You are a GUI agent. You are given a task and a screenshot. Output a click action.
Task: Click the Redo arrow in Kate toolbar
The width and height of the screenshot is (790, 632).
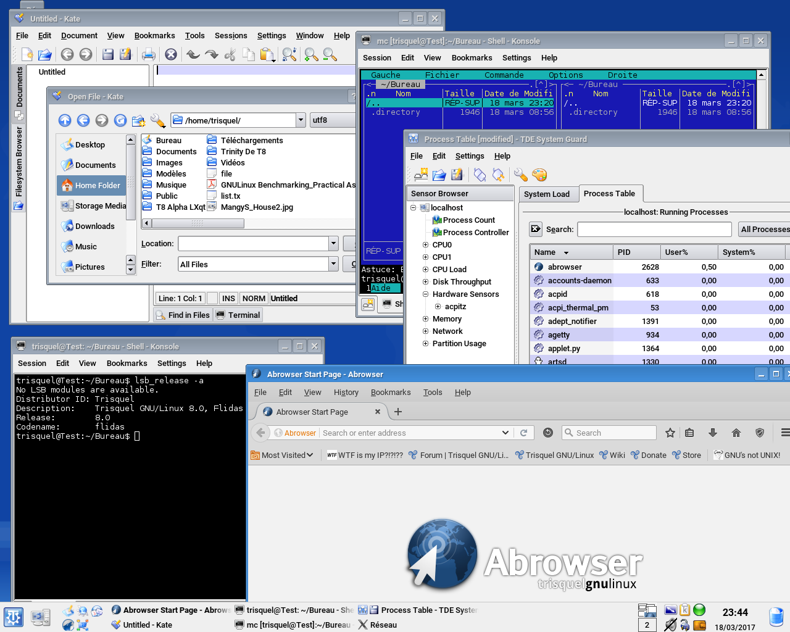point(212,54)
